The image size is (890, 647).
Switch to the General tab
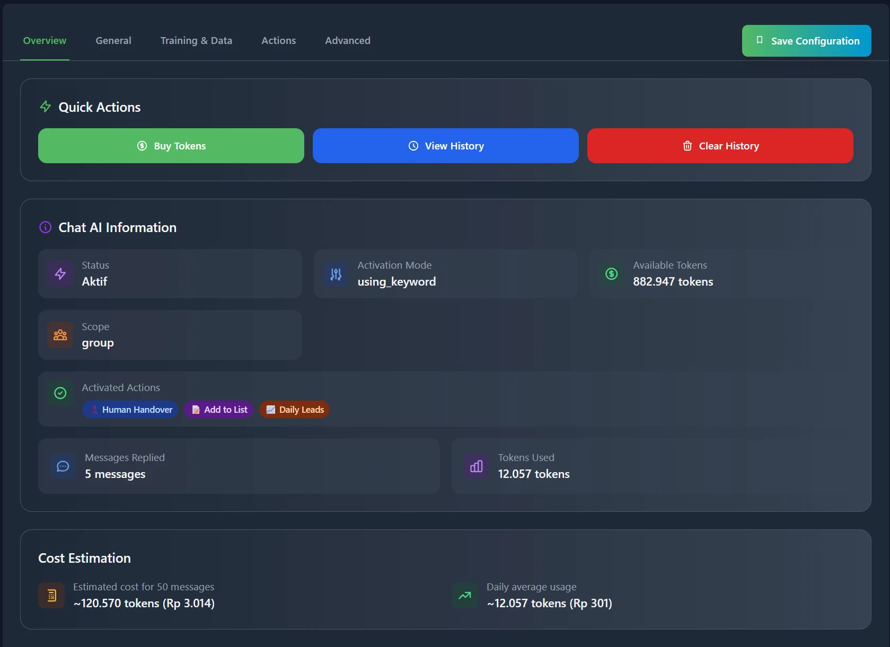pyautogui.click(x=113, y=41)
